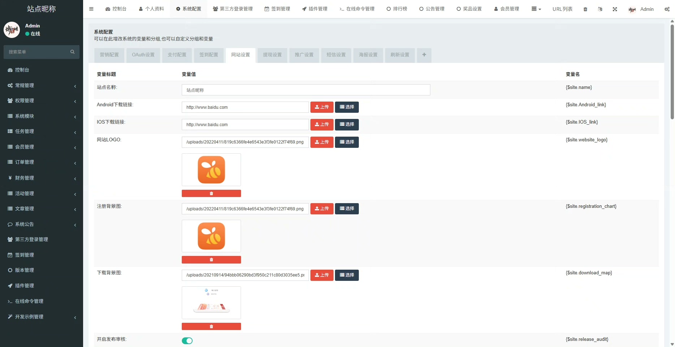
Task: Expand the 开发示例管理 sidebar menu
Action: point(42,317)
